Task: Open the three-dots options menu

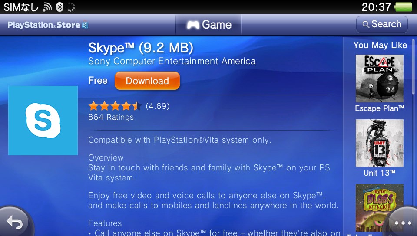Action: click(x=403, y=223)
